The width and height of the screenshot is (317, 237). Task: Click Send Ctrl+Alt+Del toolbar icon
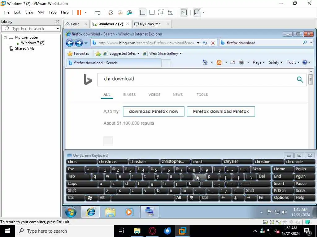(98, 12)
